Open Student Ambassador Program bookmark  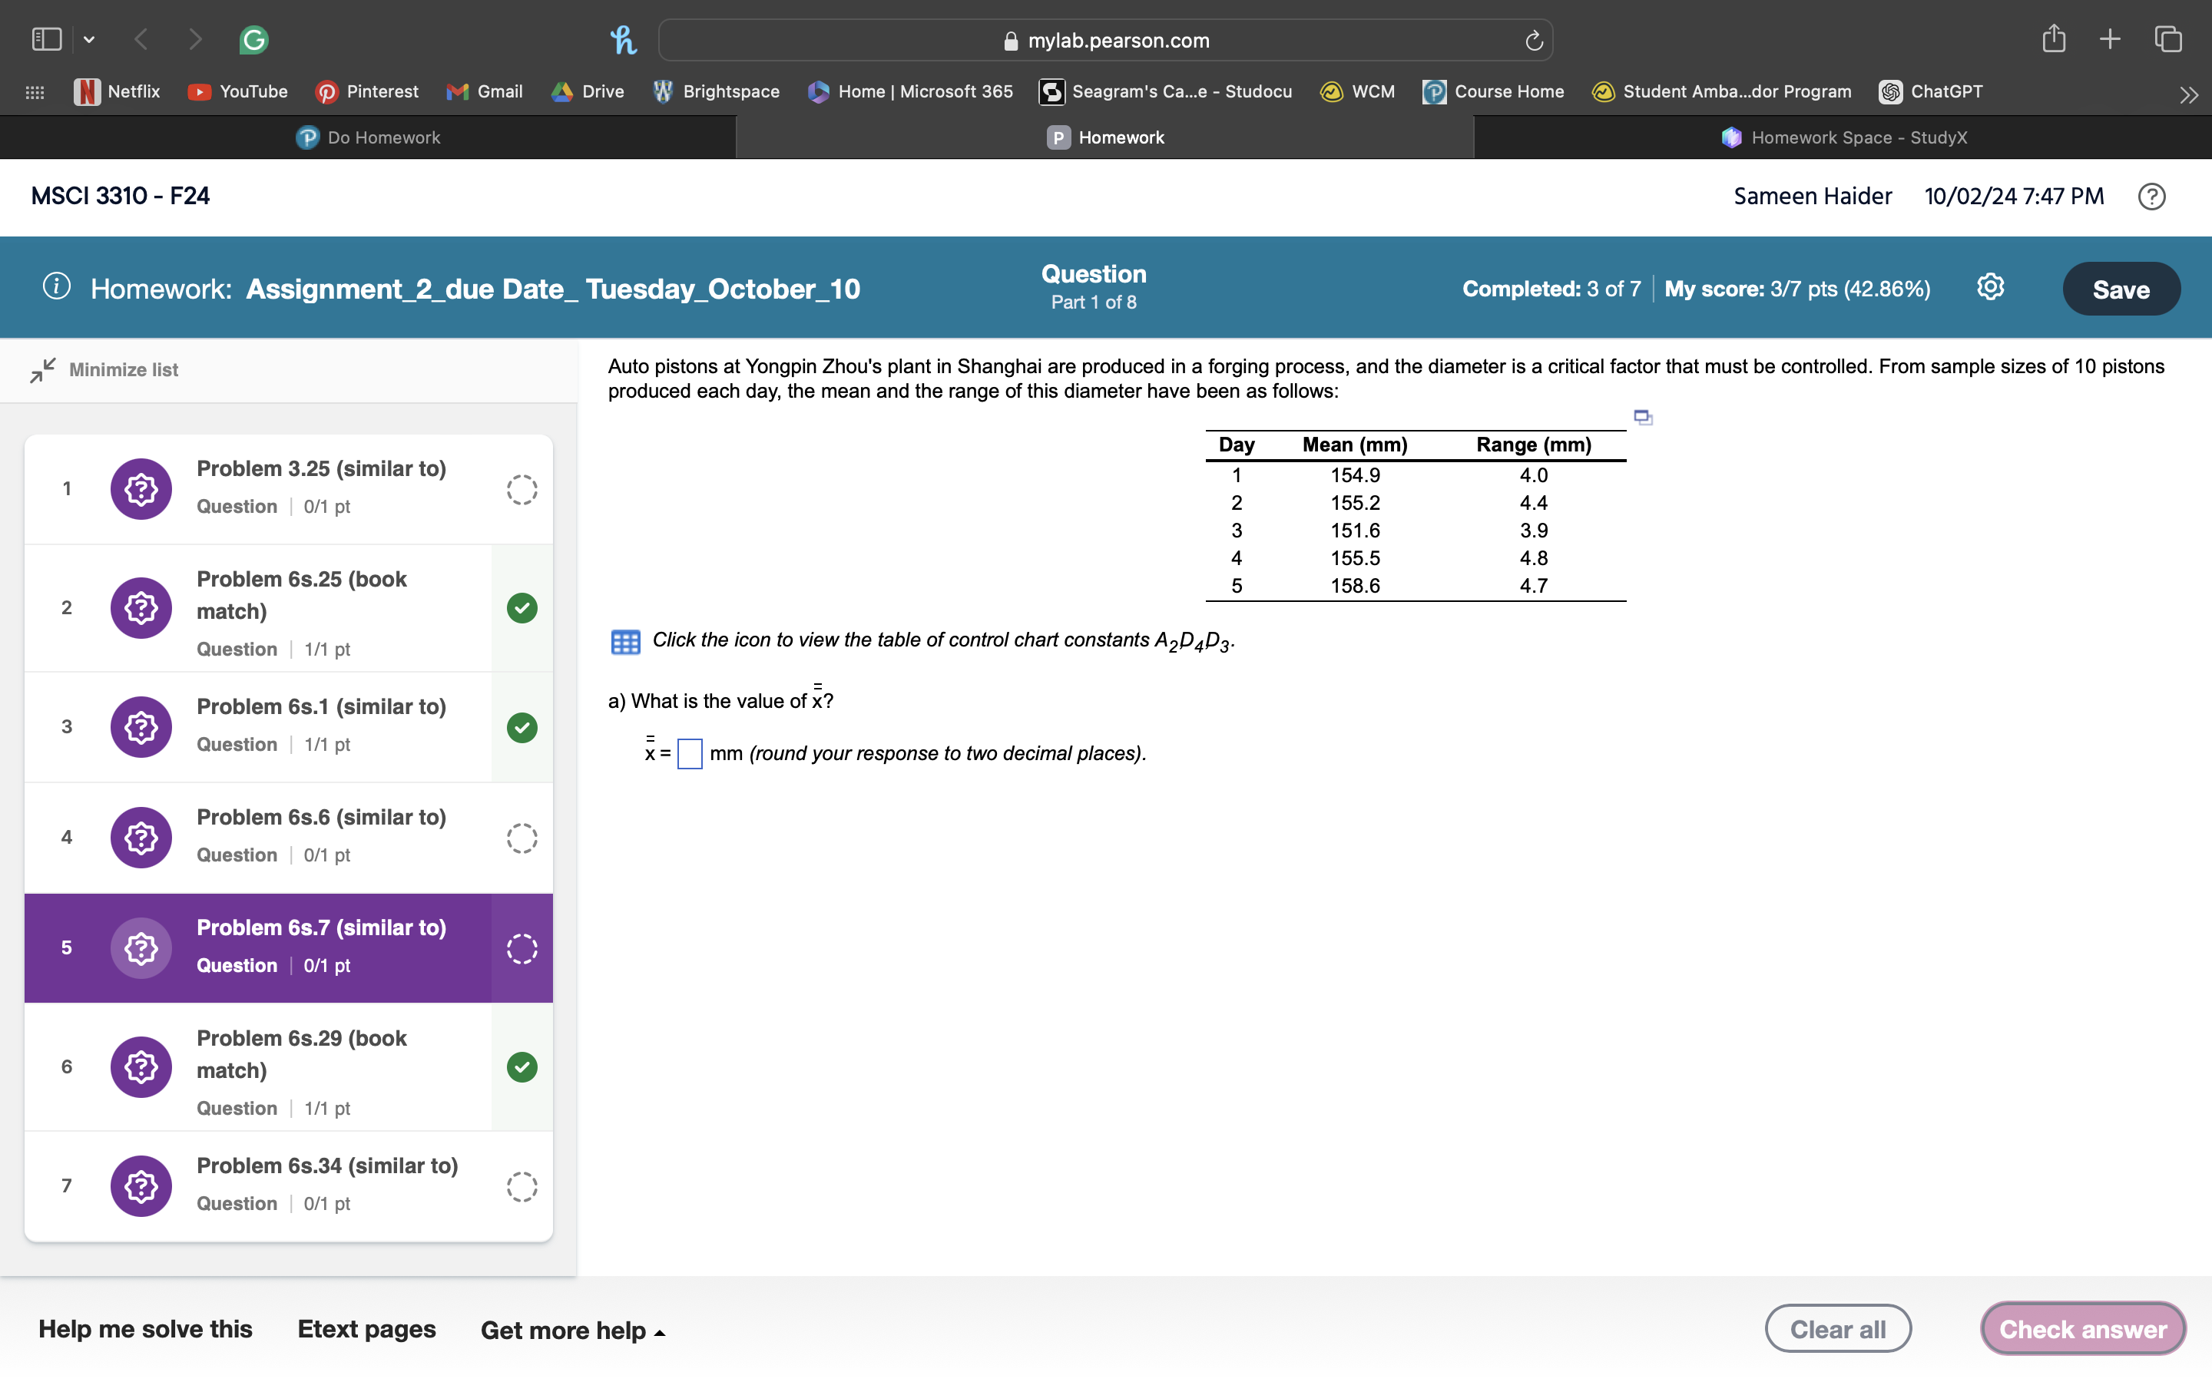point(1721,91)
